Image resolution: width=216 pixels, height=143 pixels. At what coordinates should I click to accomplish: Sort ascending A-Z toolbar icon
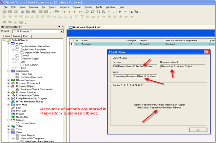(98, 12)
